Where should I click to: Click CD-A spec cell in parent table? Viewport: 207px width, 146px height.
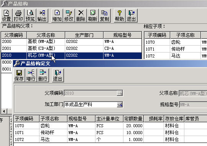point(123,48)
